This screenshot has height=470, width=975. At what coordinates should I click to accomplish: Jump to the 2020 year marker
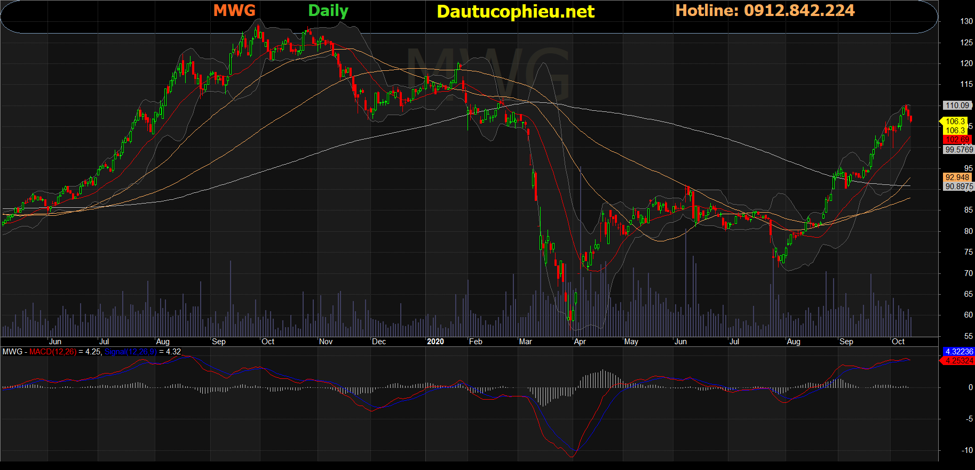point(435,342)
